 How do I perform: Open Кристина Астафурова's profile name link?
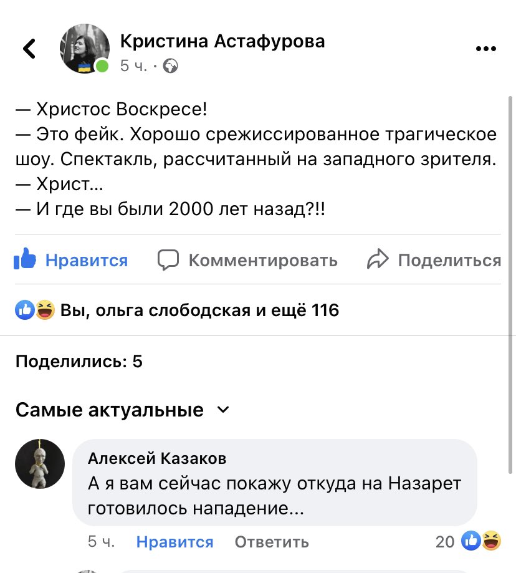point(222,41)
